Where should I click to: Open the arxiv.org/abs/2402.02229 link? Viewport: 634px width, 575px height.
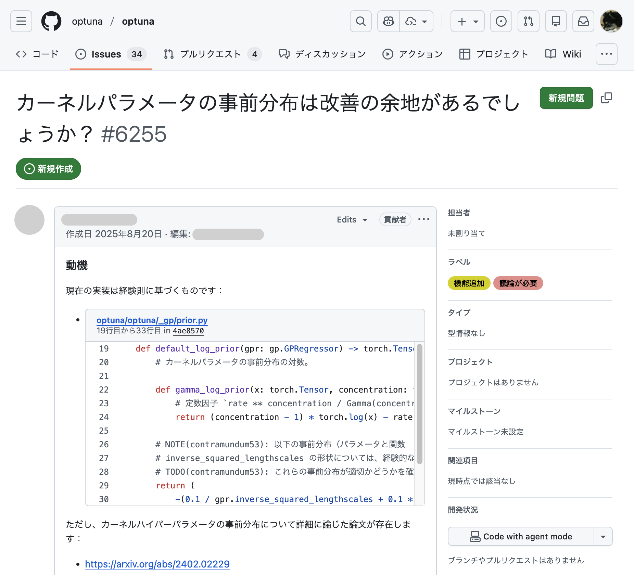[x=157, y=564]
